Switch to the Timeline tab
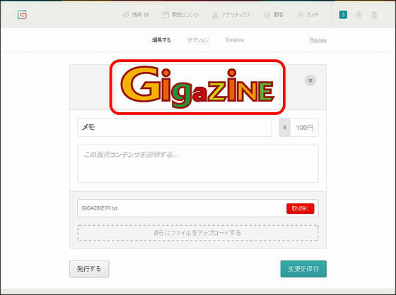Viewport: 396px width, 295px height. (235, 40)
